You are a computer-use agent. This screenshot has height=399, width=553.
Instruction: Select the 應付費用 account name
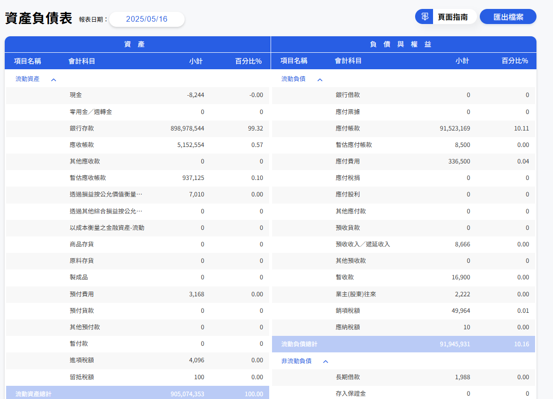(348, 162)
